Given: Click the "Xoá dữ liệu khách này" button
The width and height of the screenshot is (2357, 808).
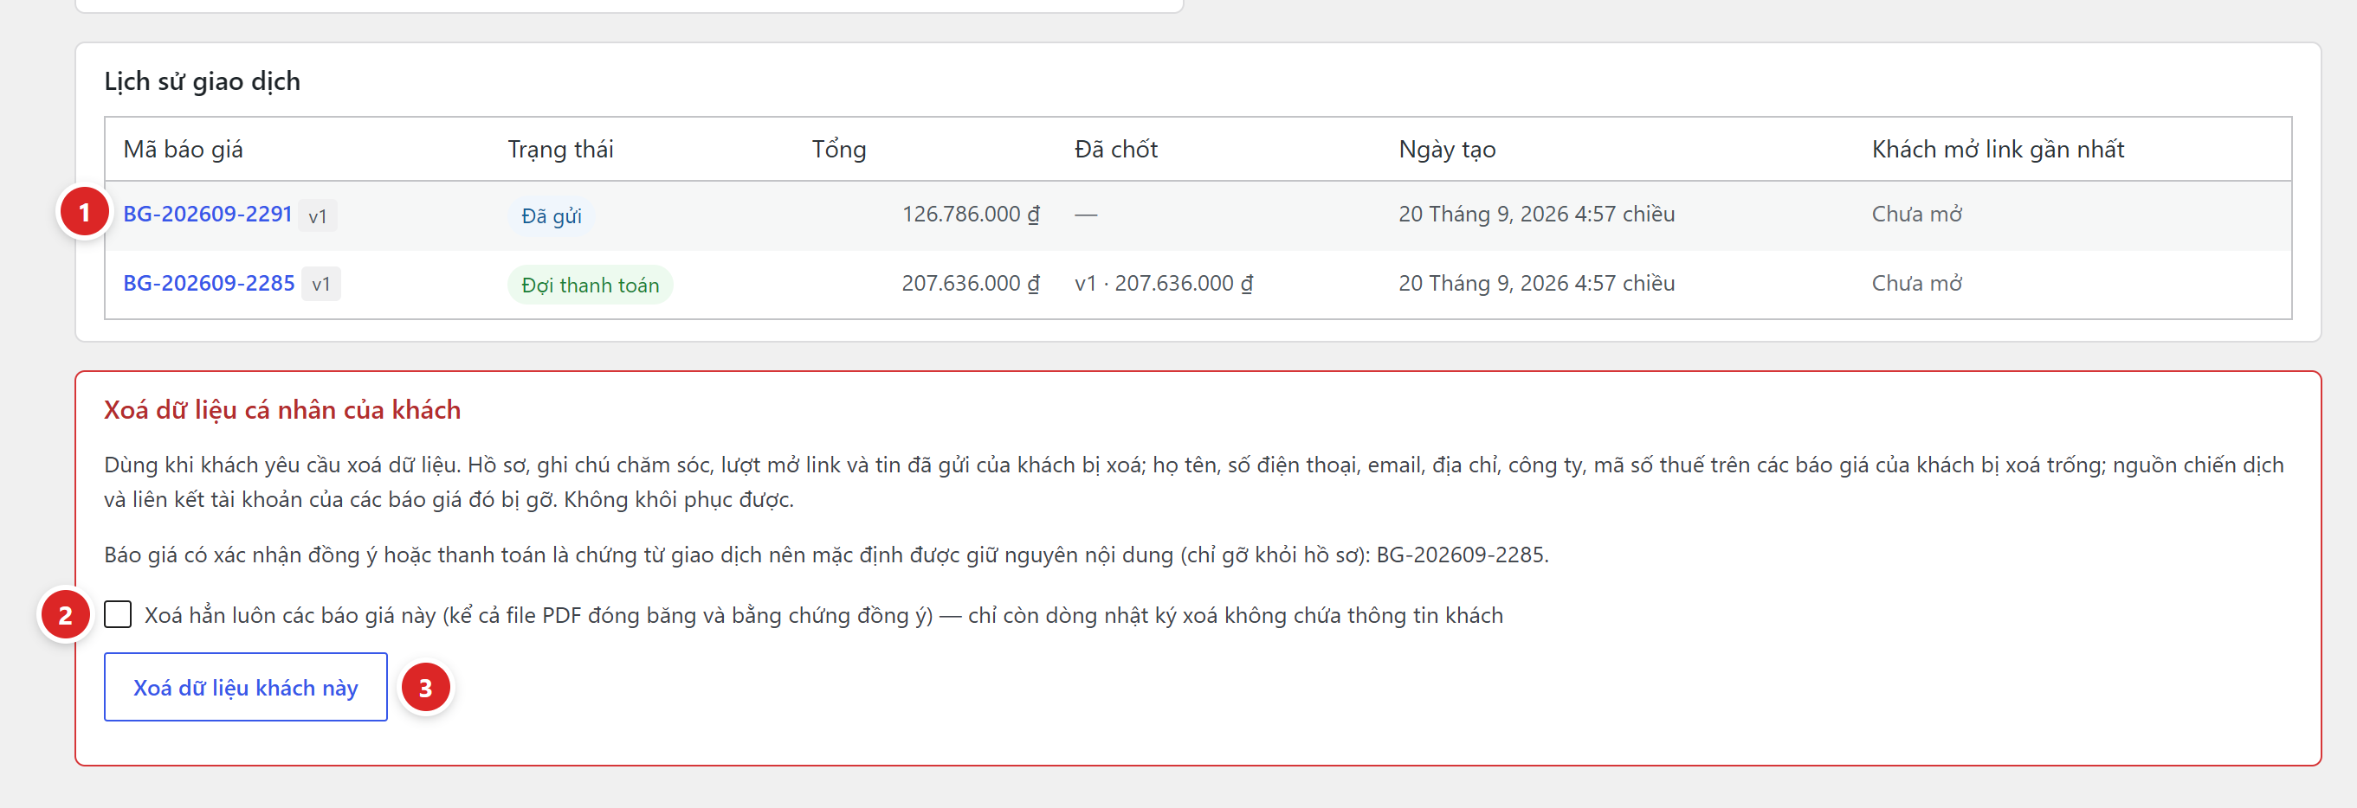Looking at the screenshot, I should [x=245, y=688].
